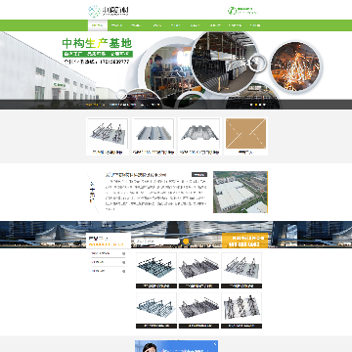Click the arrow icon beside third sidebar category

pyautogui.click(x=123, y=271)
